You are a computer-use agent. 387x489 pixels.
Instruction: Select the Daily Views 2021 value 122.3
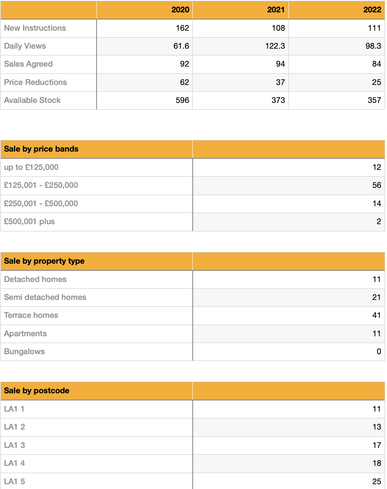[x=275, y=46]
